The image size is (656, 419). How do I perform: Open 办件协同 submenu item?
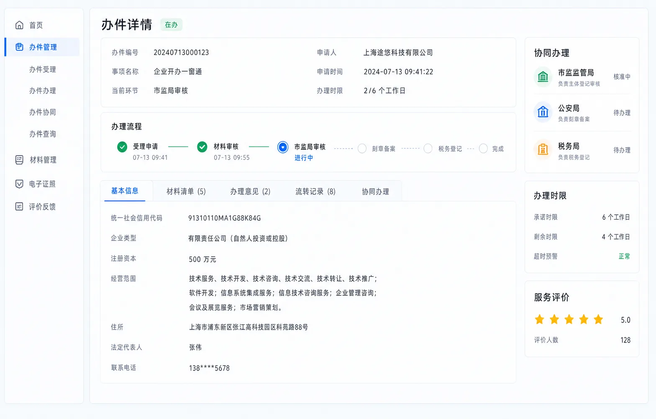pos(43,112)
